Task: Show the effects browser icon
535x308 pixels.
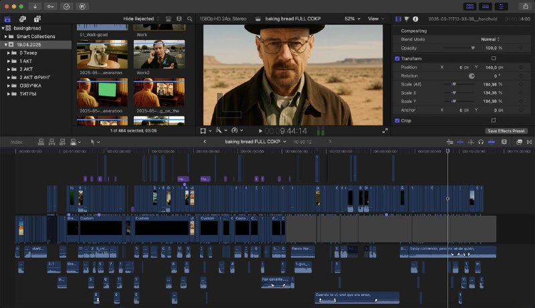Action: 519,142
